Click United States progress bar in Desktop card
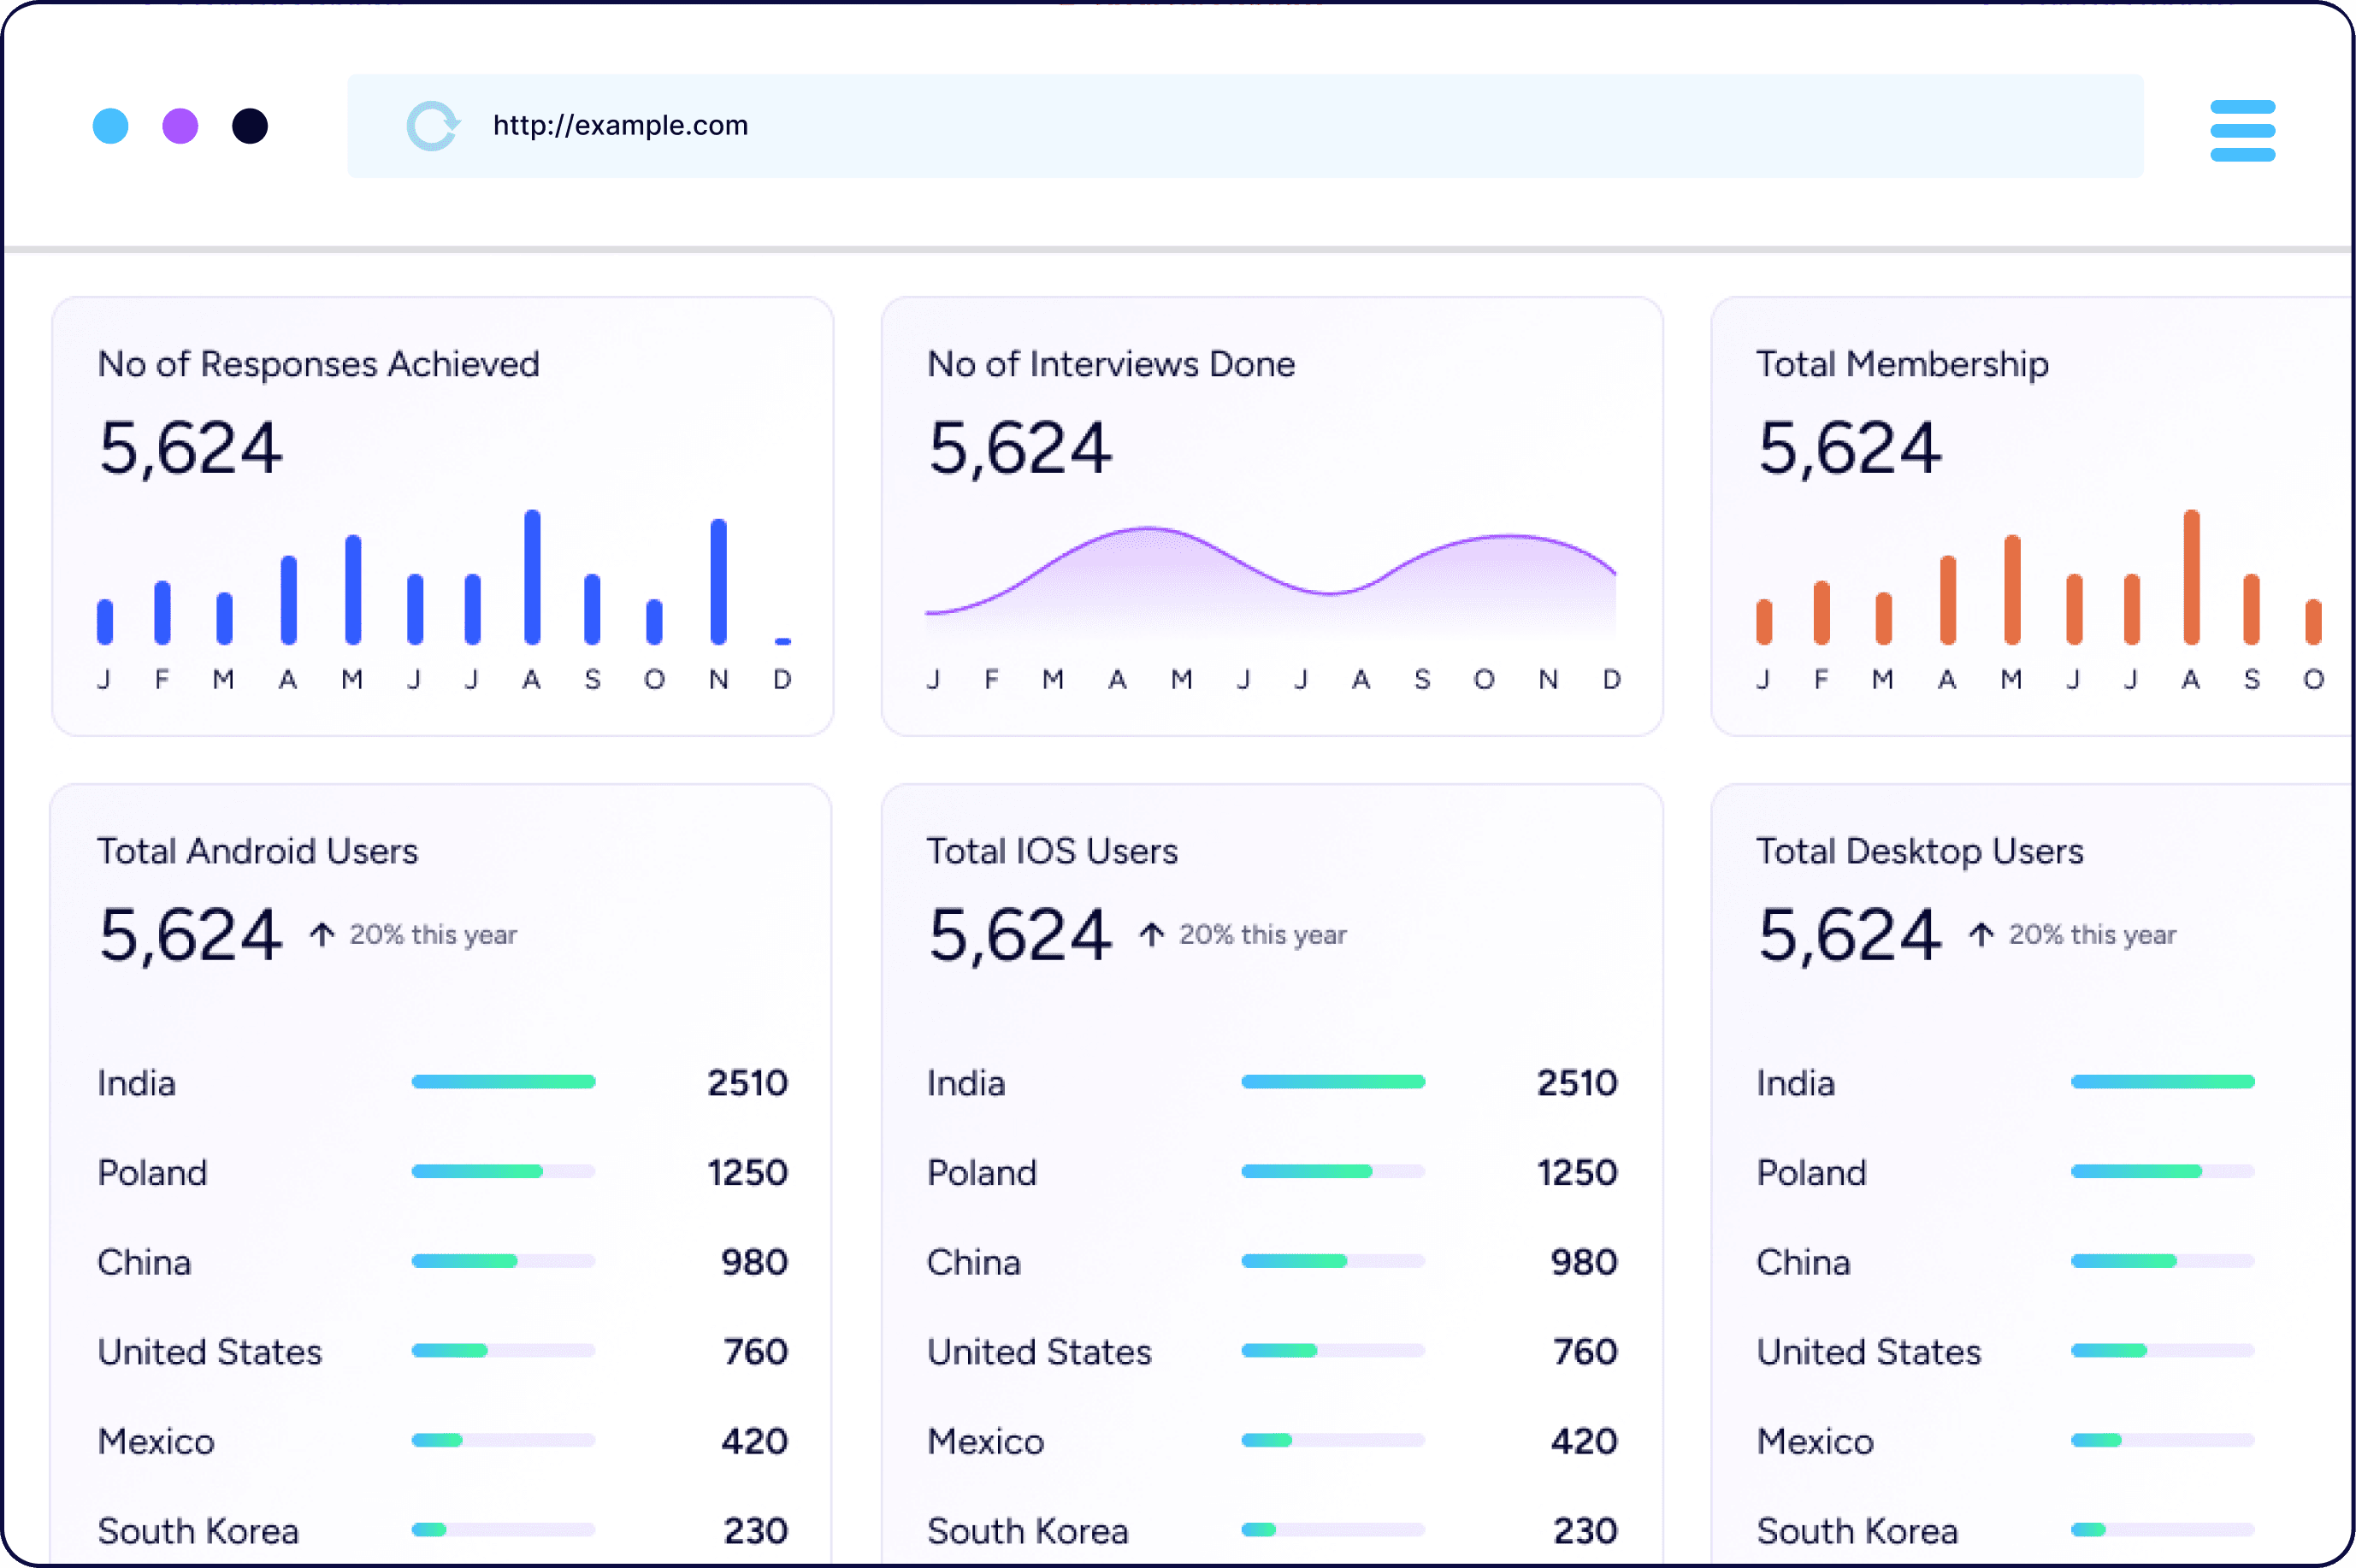This screenshot has width=2356, height=1568. (x=2163, y=1350)
